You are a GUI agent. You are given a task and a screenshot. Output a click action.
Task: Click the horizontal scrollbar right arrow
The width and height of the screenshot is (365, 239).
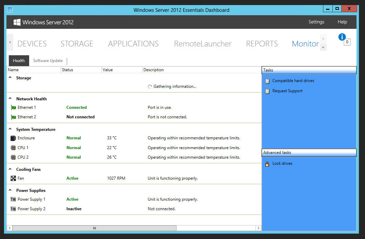[x=258, y=228]
